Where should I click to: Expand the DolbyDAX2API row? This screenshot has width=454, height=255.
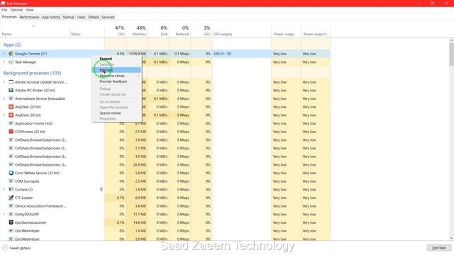point(4,214)
